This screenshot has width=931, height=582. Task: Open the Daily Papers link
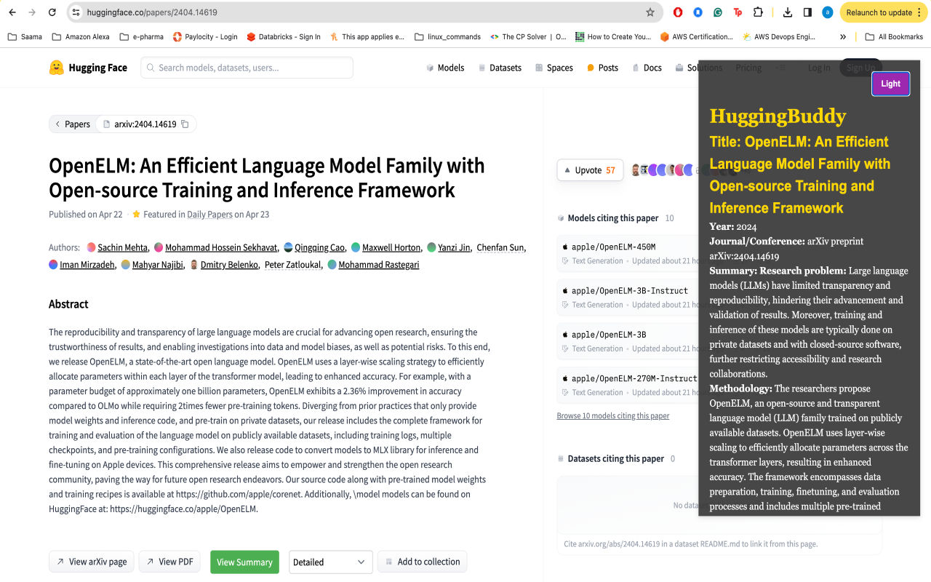pos(210,215)
